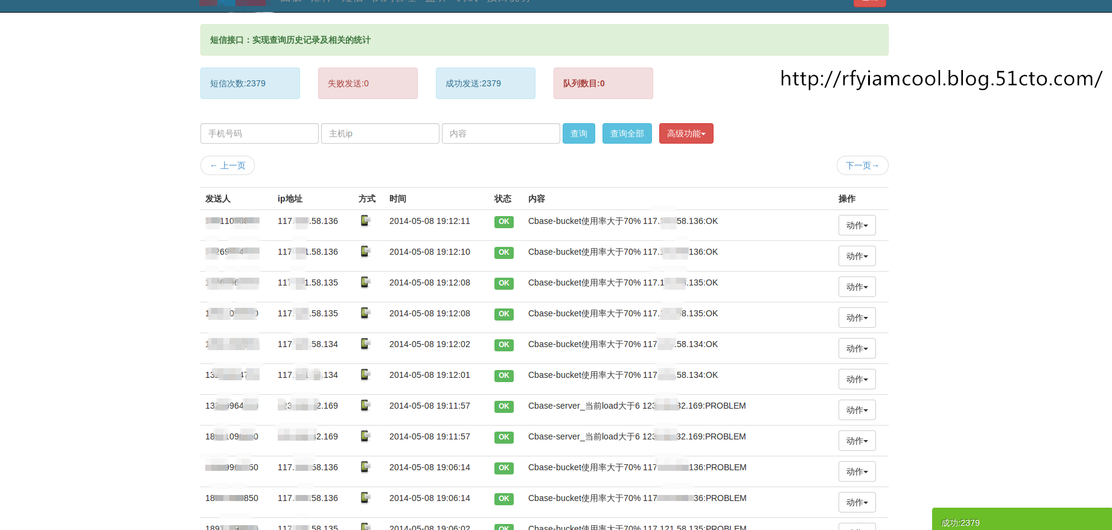Click the OK status badge for 19:12:01

pos(503,375)
